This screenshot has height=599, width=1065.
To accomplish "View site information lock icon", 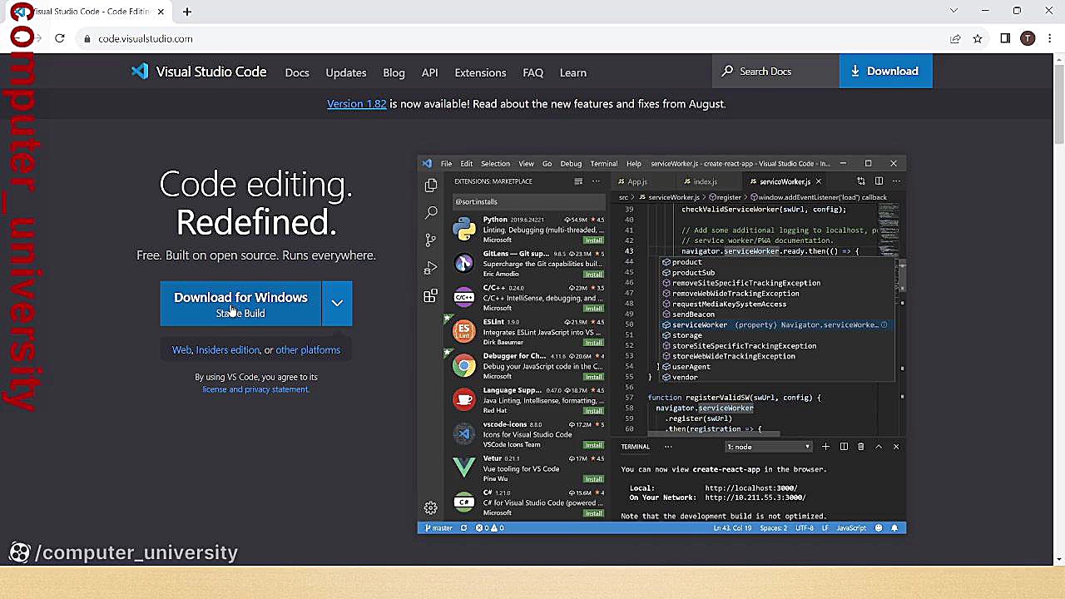I will (x=87, y=38).
